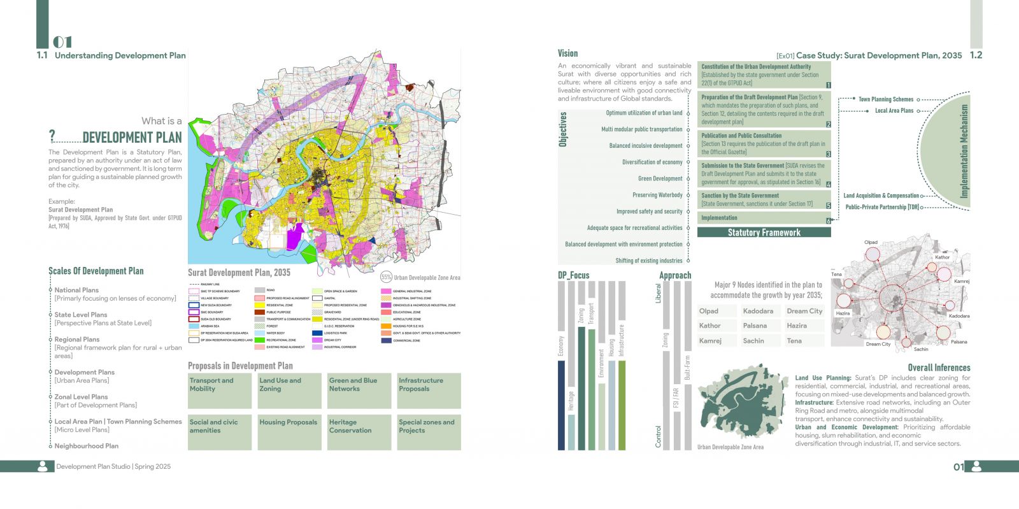Click the Local Area Plans mechanism label
Screen dimensions: 1019x509
coord(894,111)
